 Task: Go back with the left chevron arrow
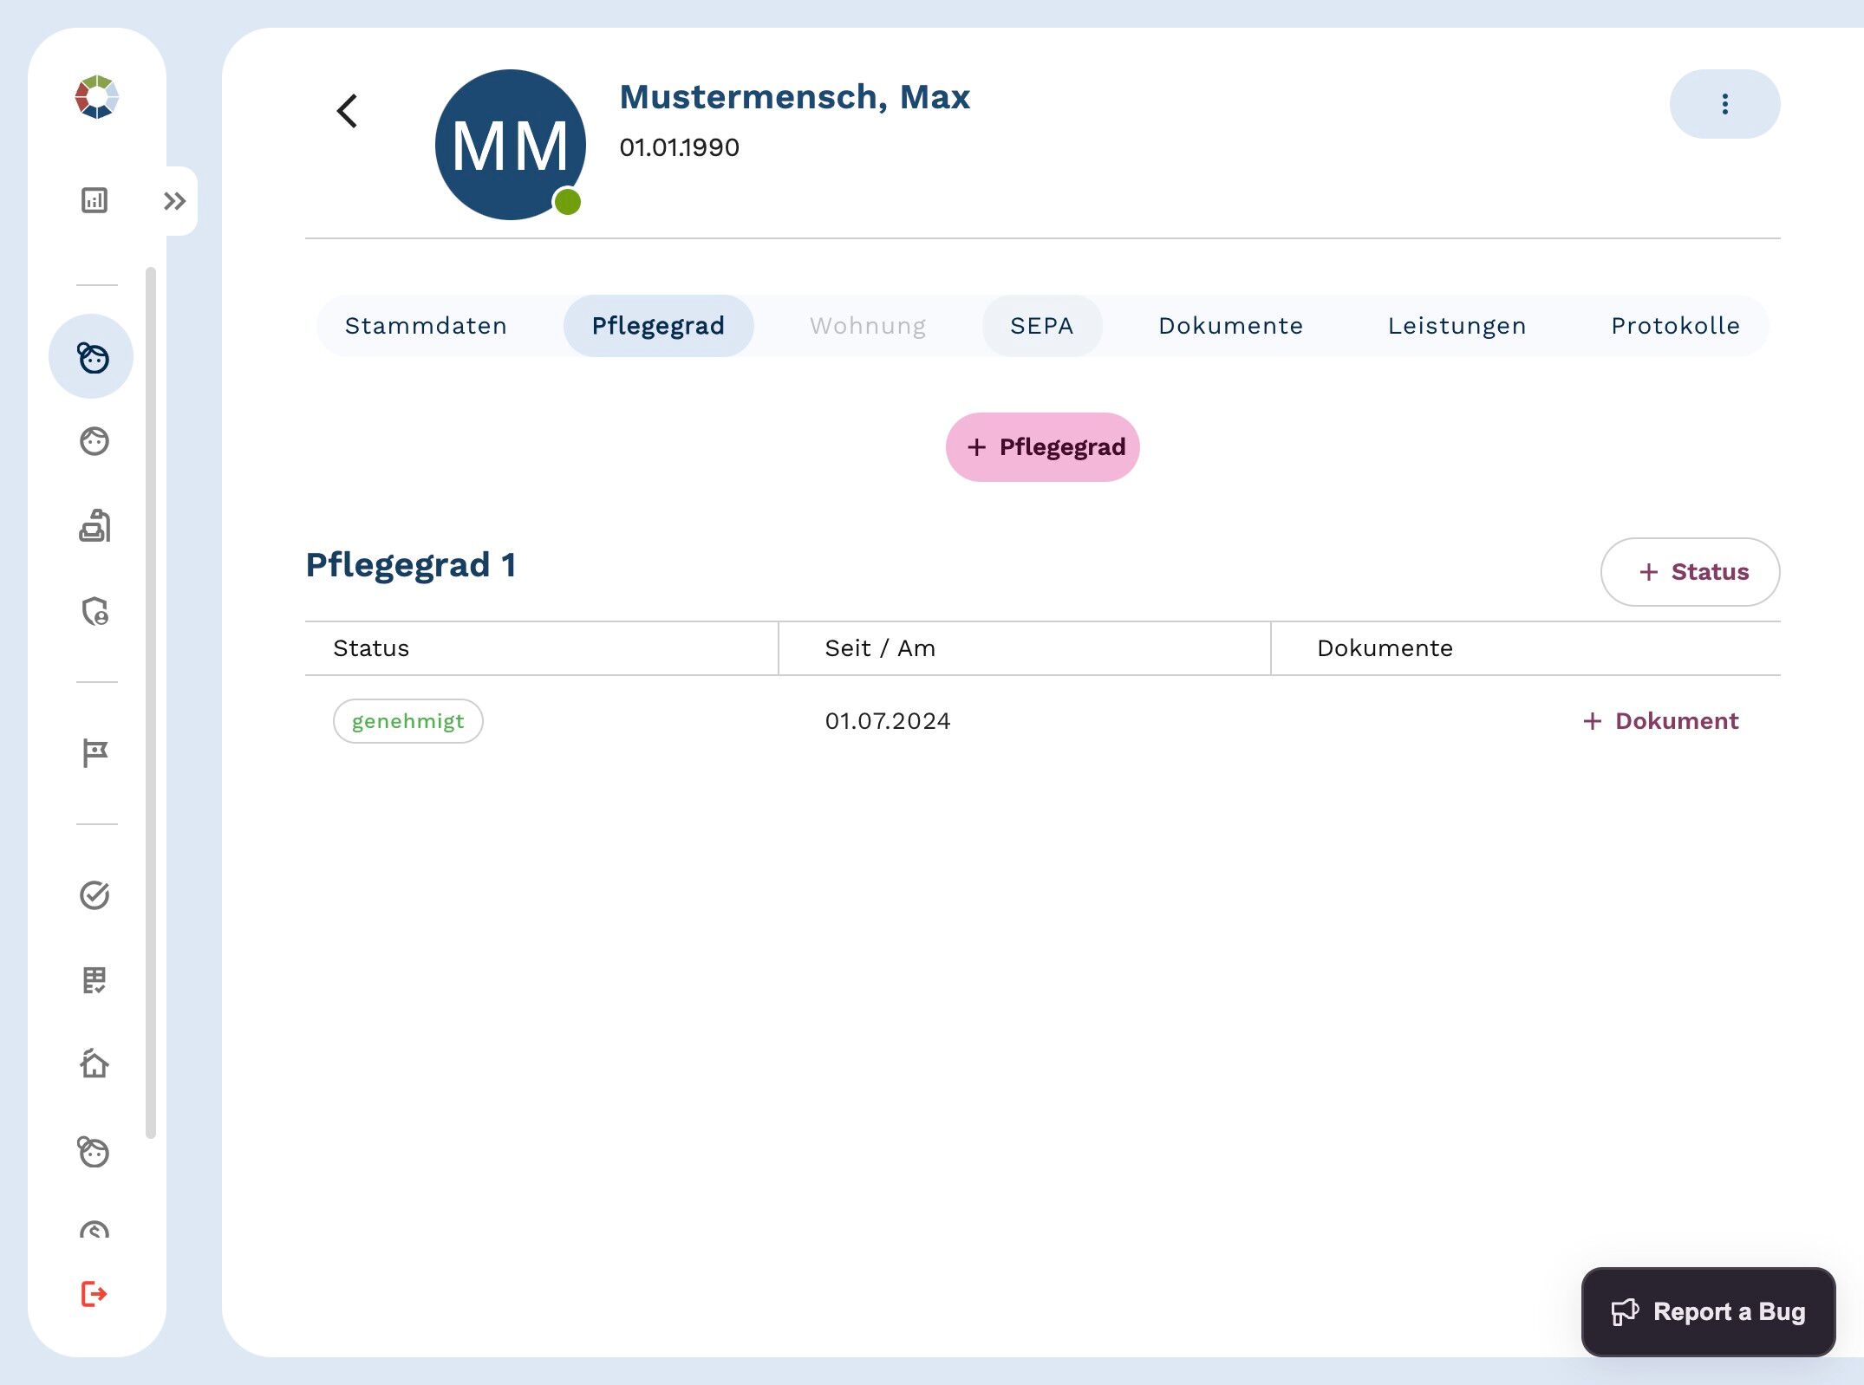tap(348, 111)
